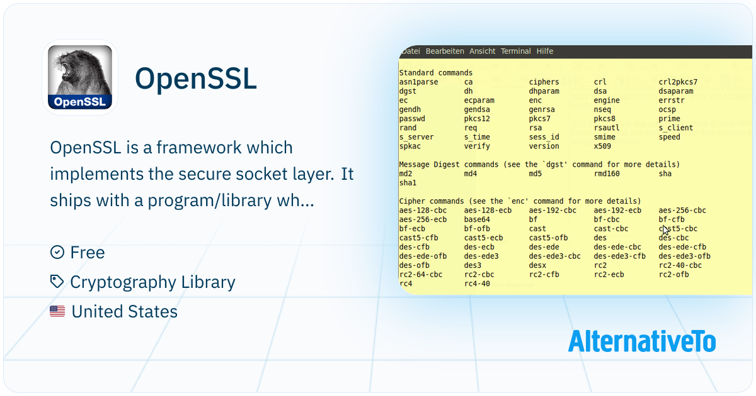Select the 'engine' command text
Image resolution: width=756 pixels, height=396 pixels.
607,100
